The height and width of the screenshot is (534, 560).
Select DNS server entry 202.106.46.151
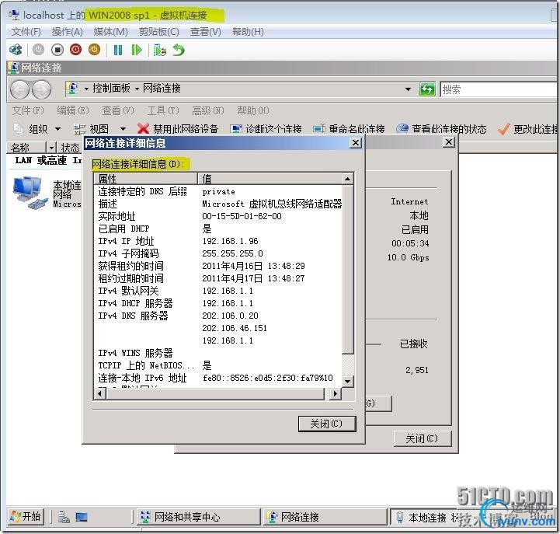coord(235,328)
